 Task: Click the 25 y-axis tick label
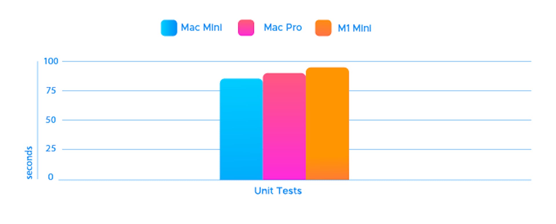[51, 149]
